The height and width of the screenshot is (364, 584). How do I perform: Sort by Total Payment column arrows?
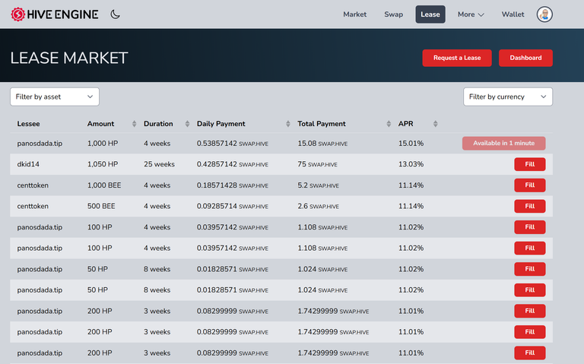pyautogui.click(x=389, y=124)
